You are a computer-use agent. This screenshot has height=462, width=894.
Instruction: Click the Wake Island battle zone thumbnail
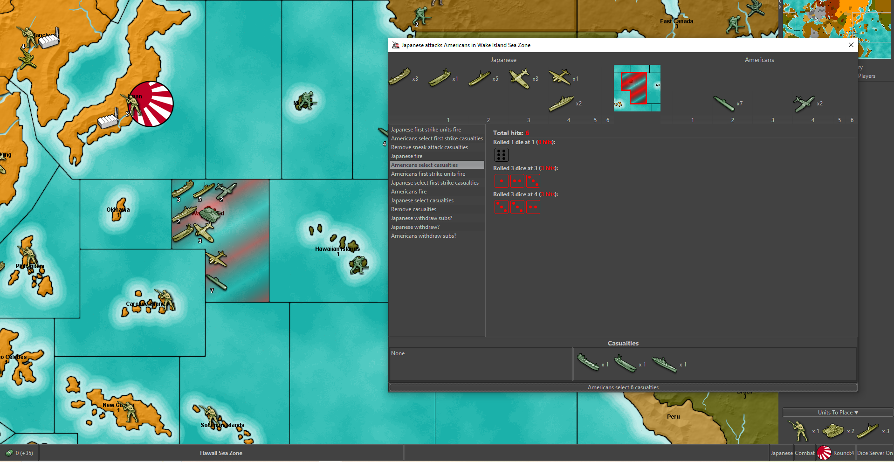637,88
